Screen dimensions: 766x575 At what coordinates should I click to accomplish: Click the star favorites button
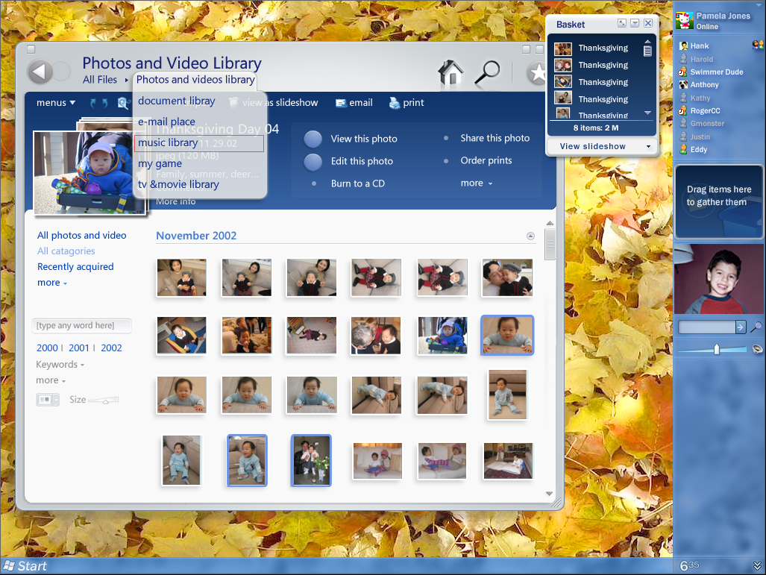[x=537, y=73]
